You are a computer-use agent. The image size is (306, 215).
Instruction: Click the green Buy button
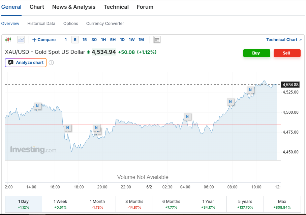[256, 53]
